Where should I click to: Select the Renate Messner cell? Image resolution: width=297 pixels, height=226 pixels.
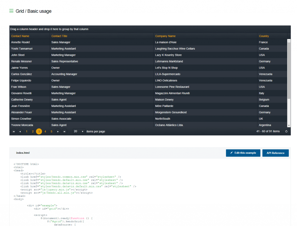click(30, 61)
